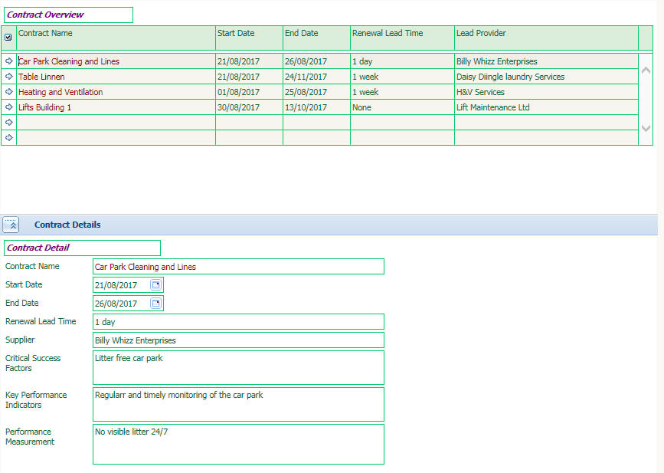
Task: Click arrow icon on first empty row
Action: point(8,123)
